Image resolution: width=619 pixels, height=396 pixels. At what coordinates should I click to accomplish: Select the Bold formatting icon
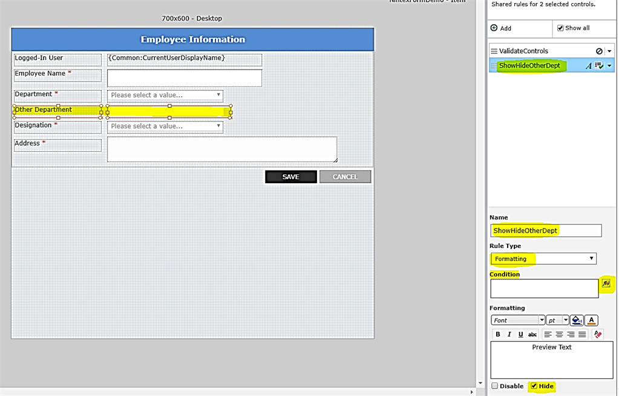498,334
